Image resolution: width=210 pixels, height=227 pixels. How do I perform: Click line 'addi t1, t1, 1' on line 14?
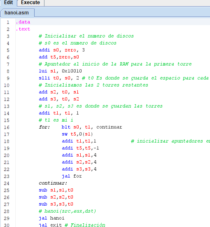(59, 113)
